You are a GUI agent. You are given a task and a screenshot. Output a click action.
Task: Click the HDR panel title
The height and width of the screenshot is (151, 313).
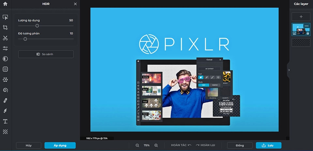[x=46, y=4]
